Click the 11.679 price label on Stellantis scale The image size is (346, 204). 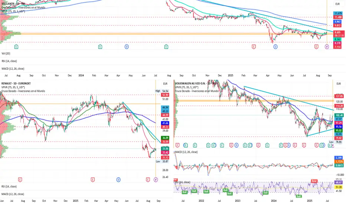coord(338,13)
